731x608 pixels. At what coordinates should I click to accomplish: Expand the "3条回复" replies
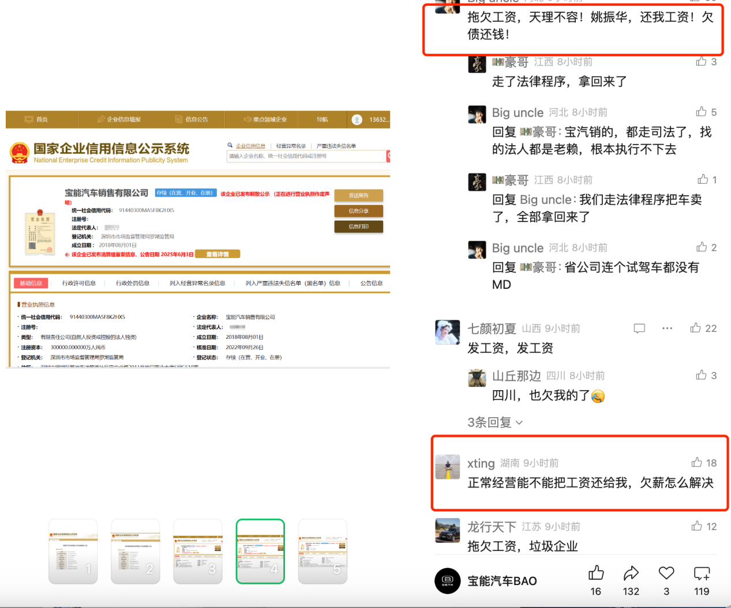tap(495, 422)
